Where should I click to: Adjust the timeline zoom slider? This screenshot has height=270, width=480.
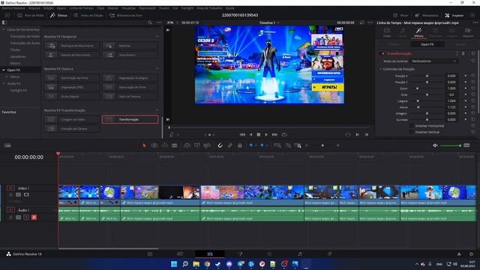coord(322,145)
